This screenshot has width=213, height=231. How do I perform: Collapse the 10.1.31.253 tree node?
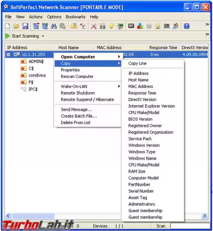pyautogui.click(x=9, y=55)
